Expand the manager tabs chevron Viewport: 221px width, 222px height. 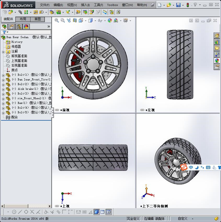point(49,26)
